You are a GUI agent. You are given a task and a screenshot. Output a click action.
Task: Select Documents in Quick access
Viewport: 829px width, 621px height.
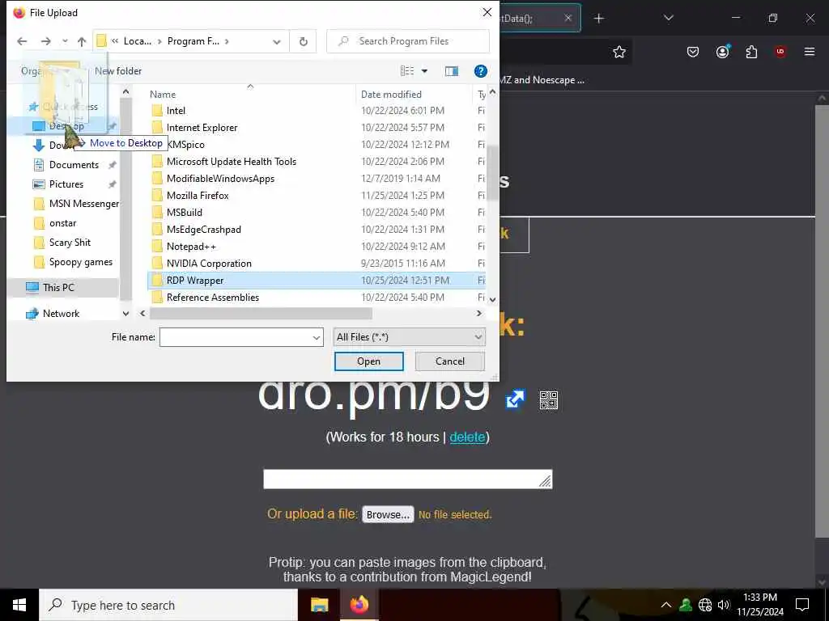click(x=74, y=165)
